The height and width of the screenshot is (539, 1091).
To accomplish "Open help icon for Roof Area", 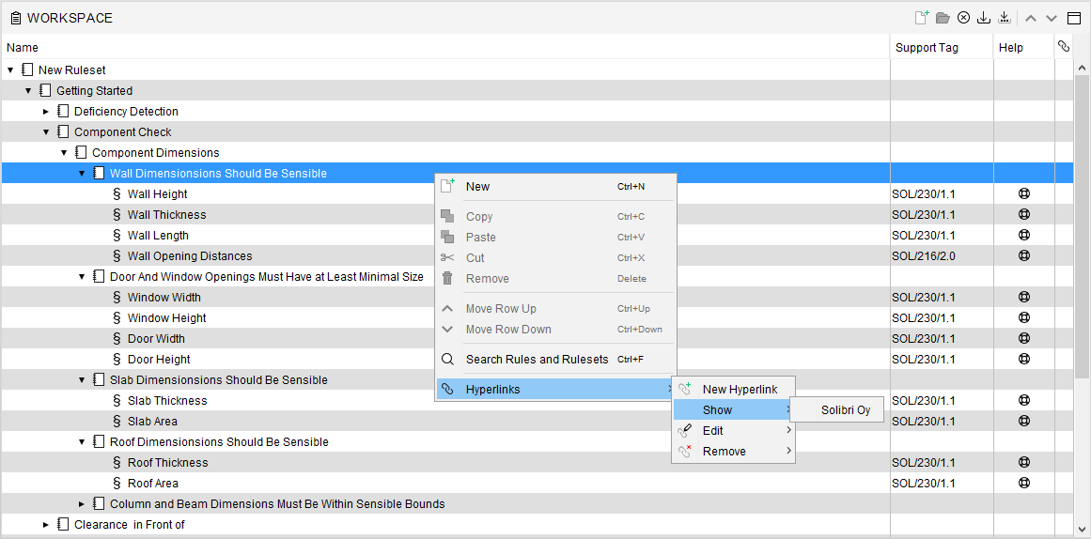I will pyautogui.click(x=1023, y=483).
